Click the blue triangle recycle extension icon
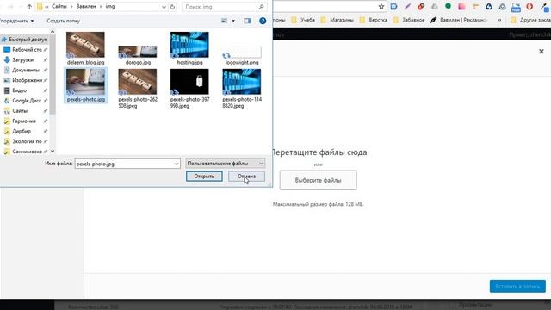The height and width of the screenshot is (310, 551). pos(489,6)
